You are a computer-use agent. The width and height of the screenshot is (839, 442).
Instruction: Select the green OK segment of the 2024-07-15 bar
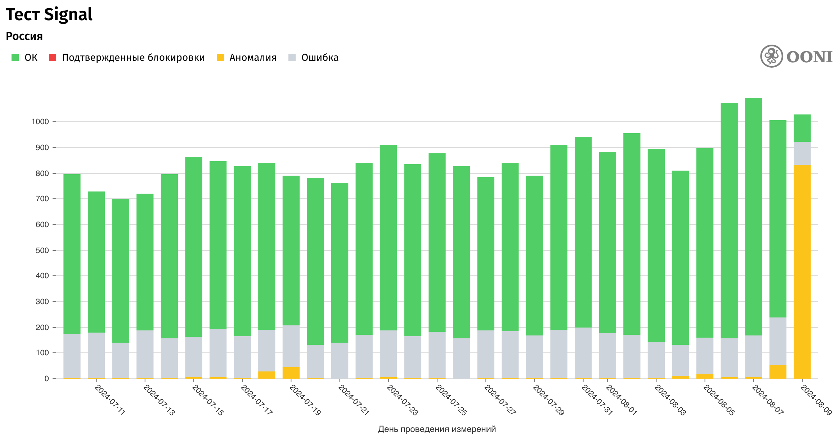click(194, 247)
